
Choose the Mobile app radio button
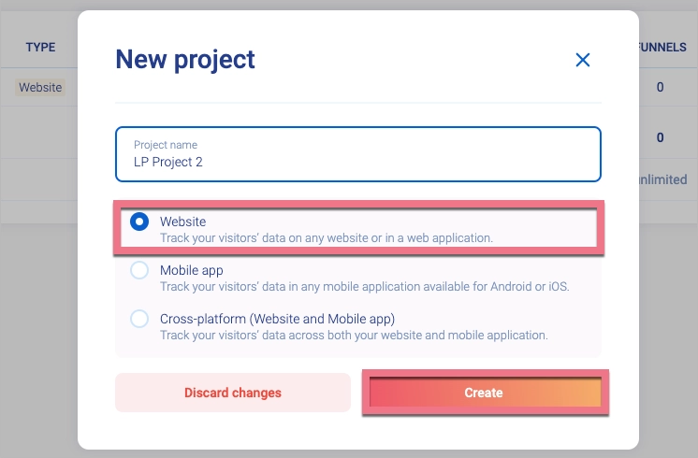coord(139,270)
